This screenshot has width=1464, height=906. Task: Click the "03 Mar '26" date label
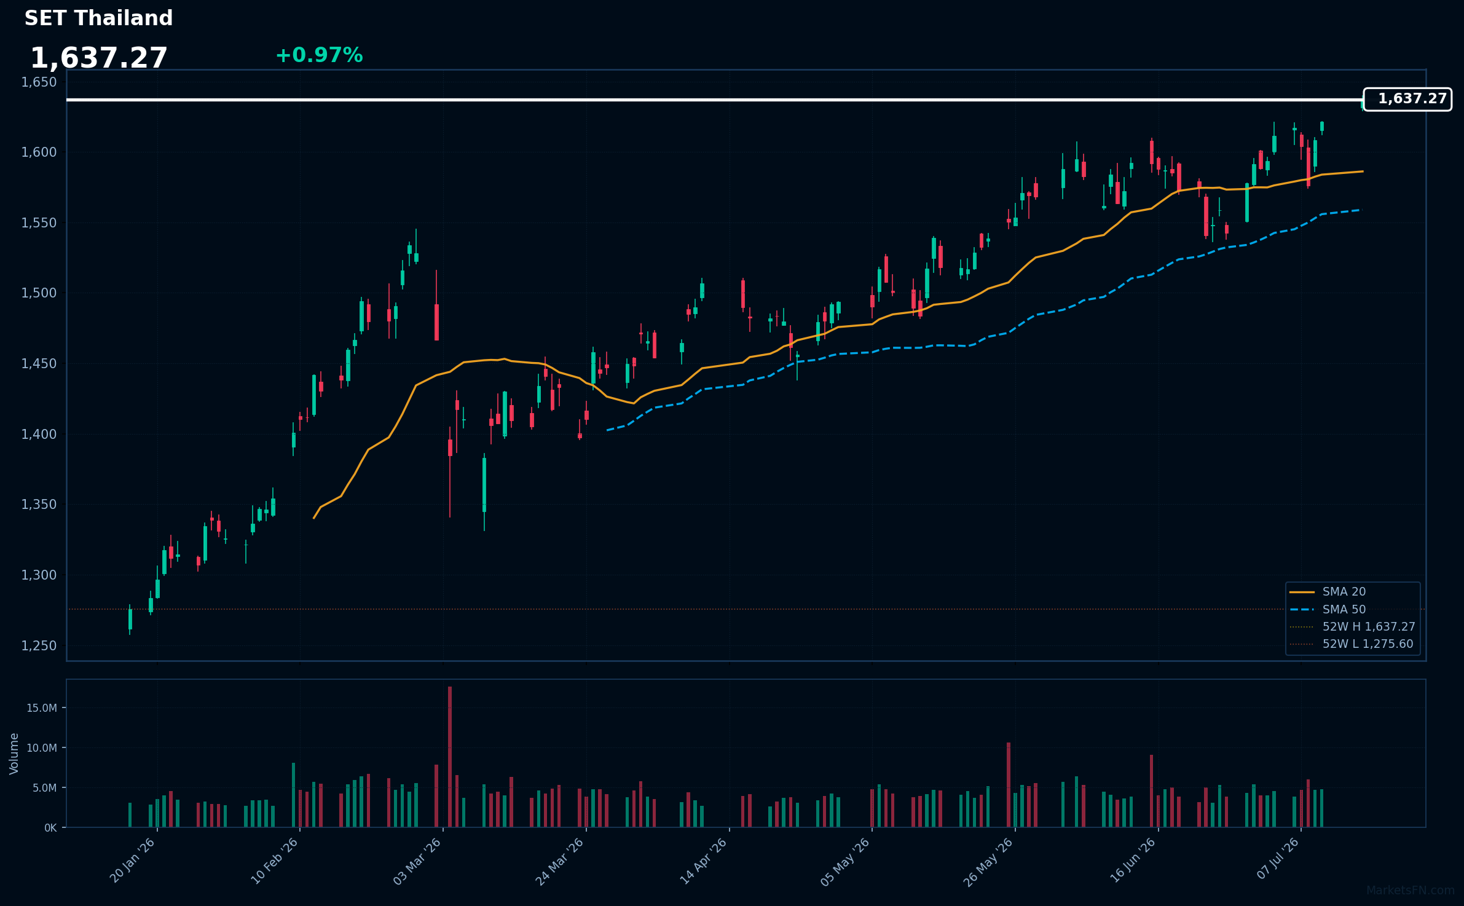tap(418, 861)
